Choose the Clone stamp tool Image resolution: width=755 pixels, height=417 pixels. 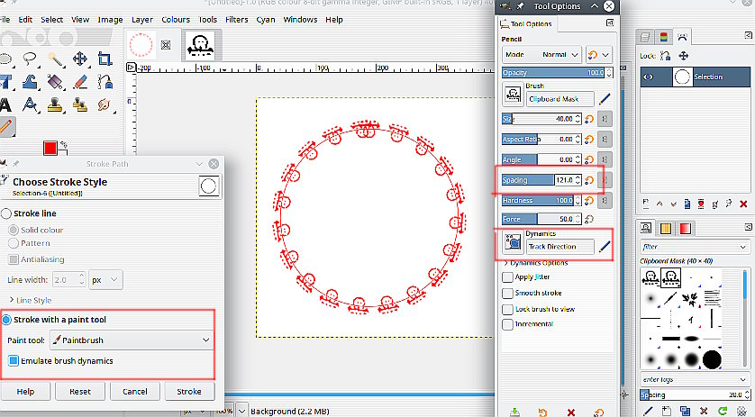pos(54,104)
